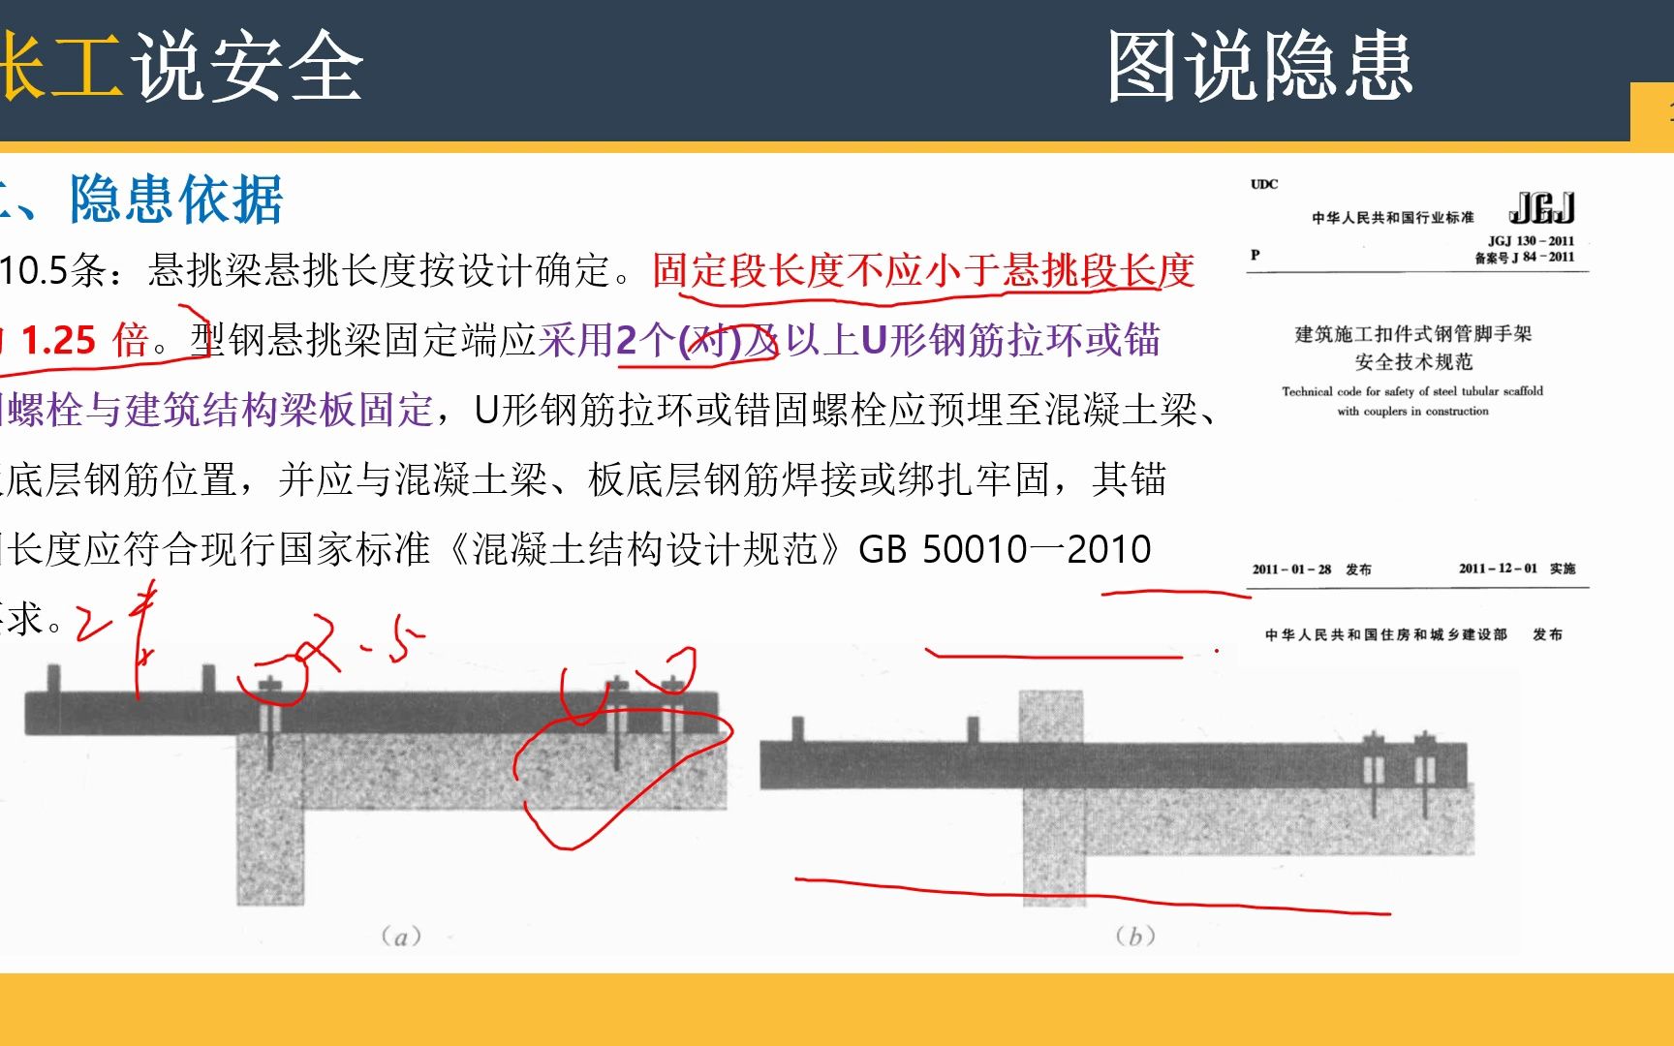1674x1046 pixels.
Task: Click the red '1.25 倍' value
Action: coord(84,340)
